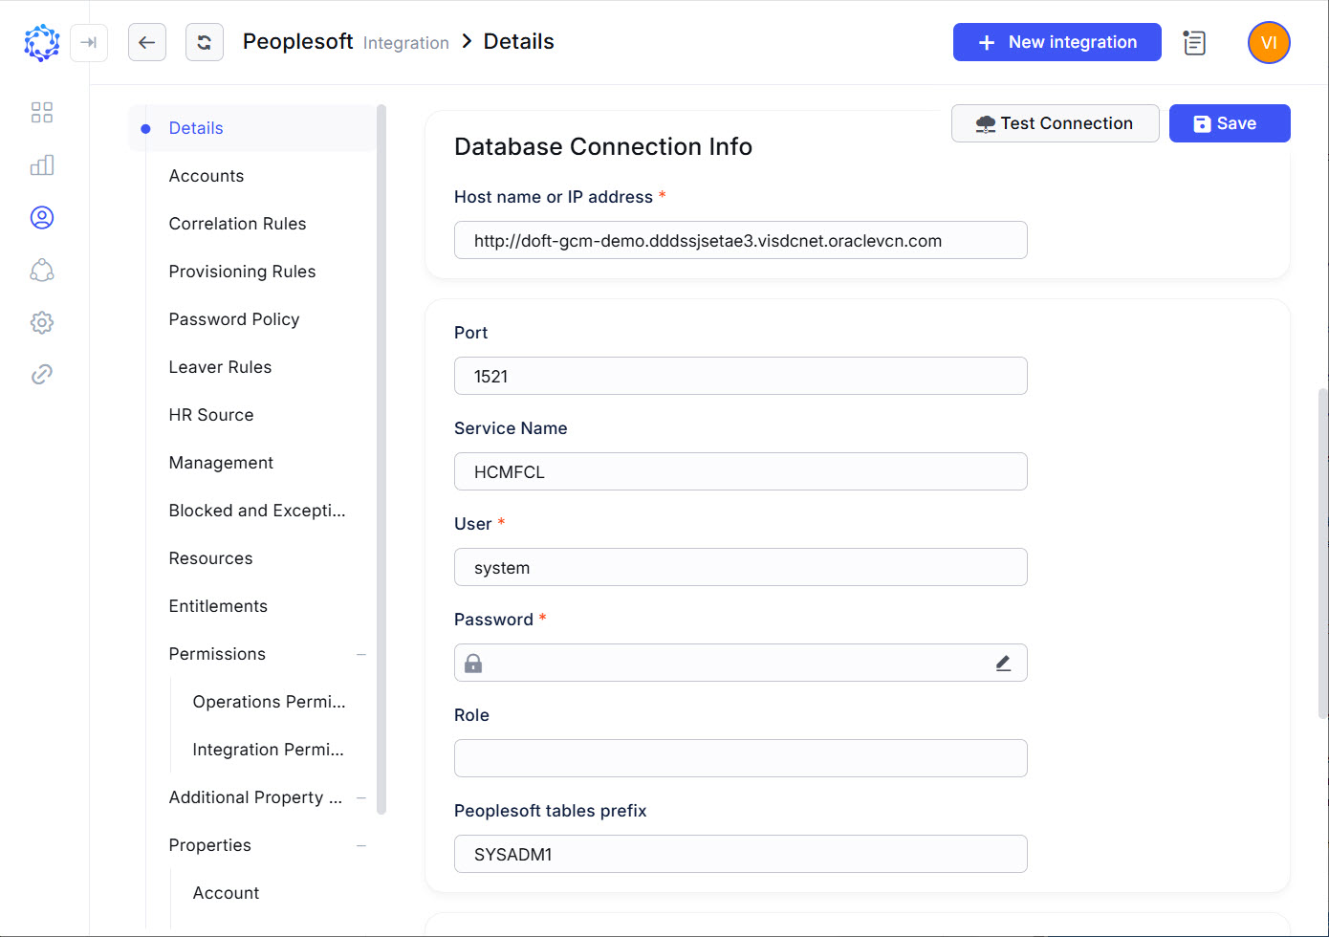The image size is (1329, 937).
Task: Collapse the Additional Property section
Action: (360, 797)
